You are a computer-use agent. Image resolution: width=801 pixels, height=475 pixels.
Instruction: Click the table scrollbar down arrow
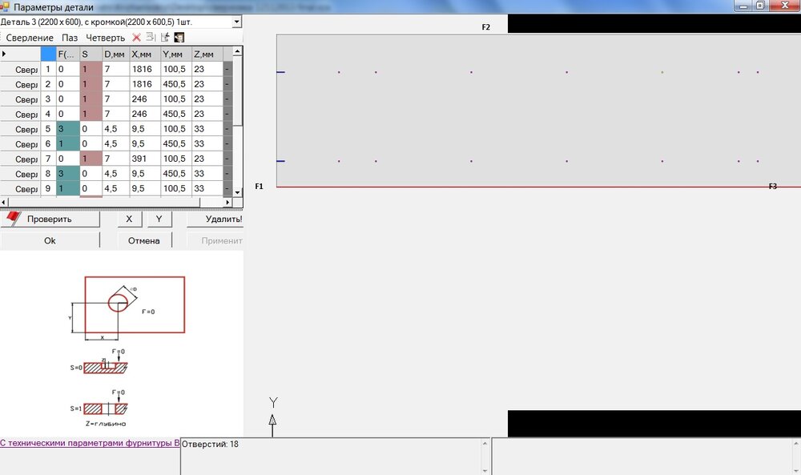[x=238, y=192]
